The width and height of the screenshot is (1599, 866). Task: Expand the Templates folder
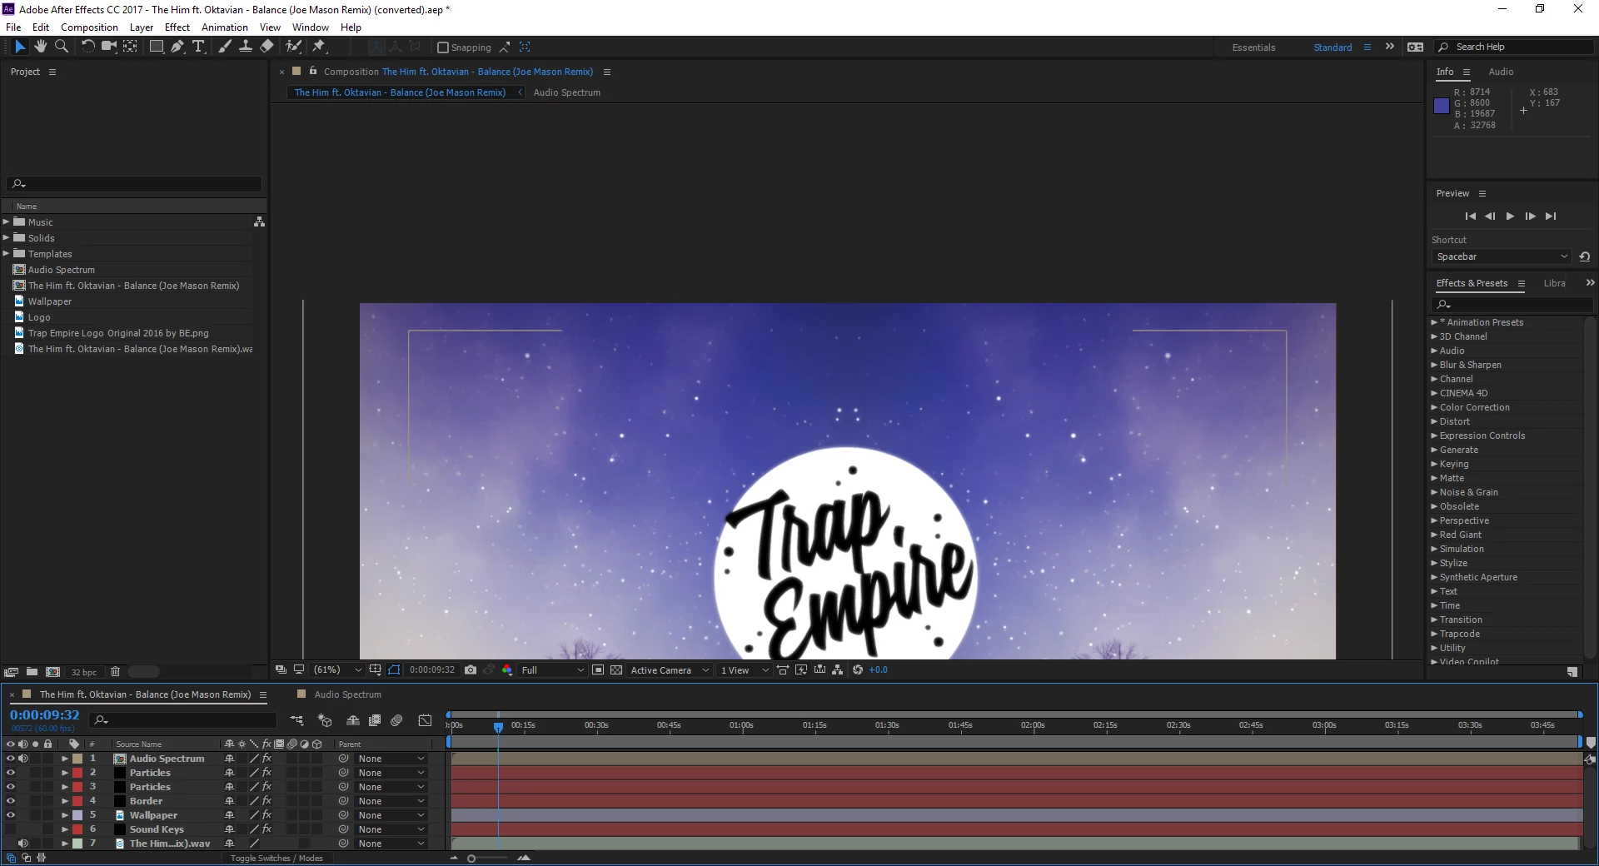click(x=6, y=254)
